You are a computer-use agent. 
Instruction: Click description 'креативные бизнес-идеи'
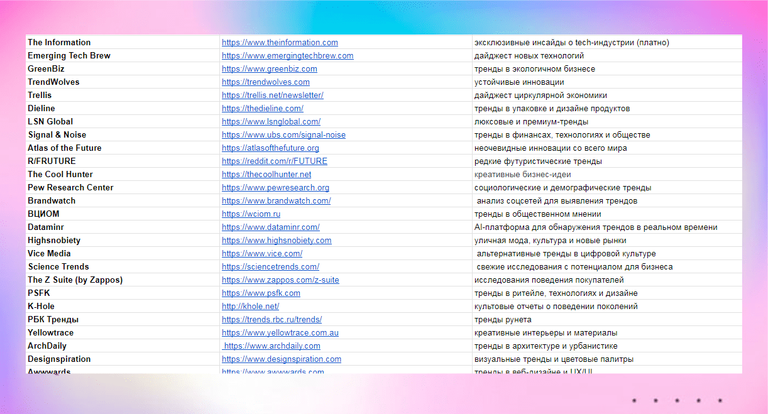[x=523, y=175]
